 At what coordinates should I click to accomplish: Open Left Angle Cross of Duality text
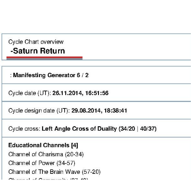pyautogui.click(x=79, y=129)
